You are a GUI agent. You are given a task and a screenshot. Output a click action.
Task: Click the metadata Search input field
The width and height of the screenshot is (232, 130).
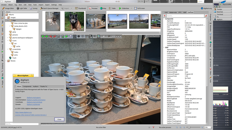click(185, 16)
